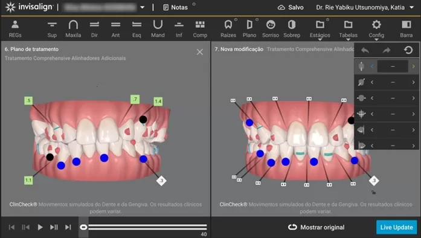
Task: Select the third tooth movement tool icon
Action: click(361, 98)
